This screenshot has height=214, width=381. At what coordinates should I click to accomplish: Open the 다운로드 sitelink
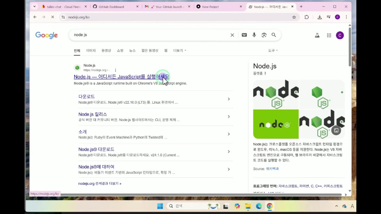87,97
